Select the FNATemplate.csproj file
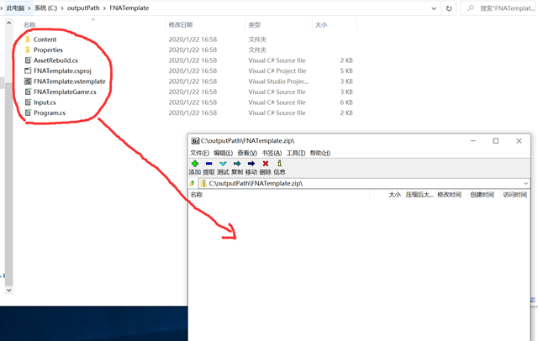 point(62,71)
